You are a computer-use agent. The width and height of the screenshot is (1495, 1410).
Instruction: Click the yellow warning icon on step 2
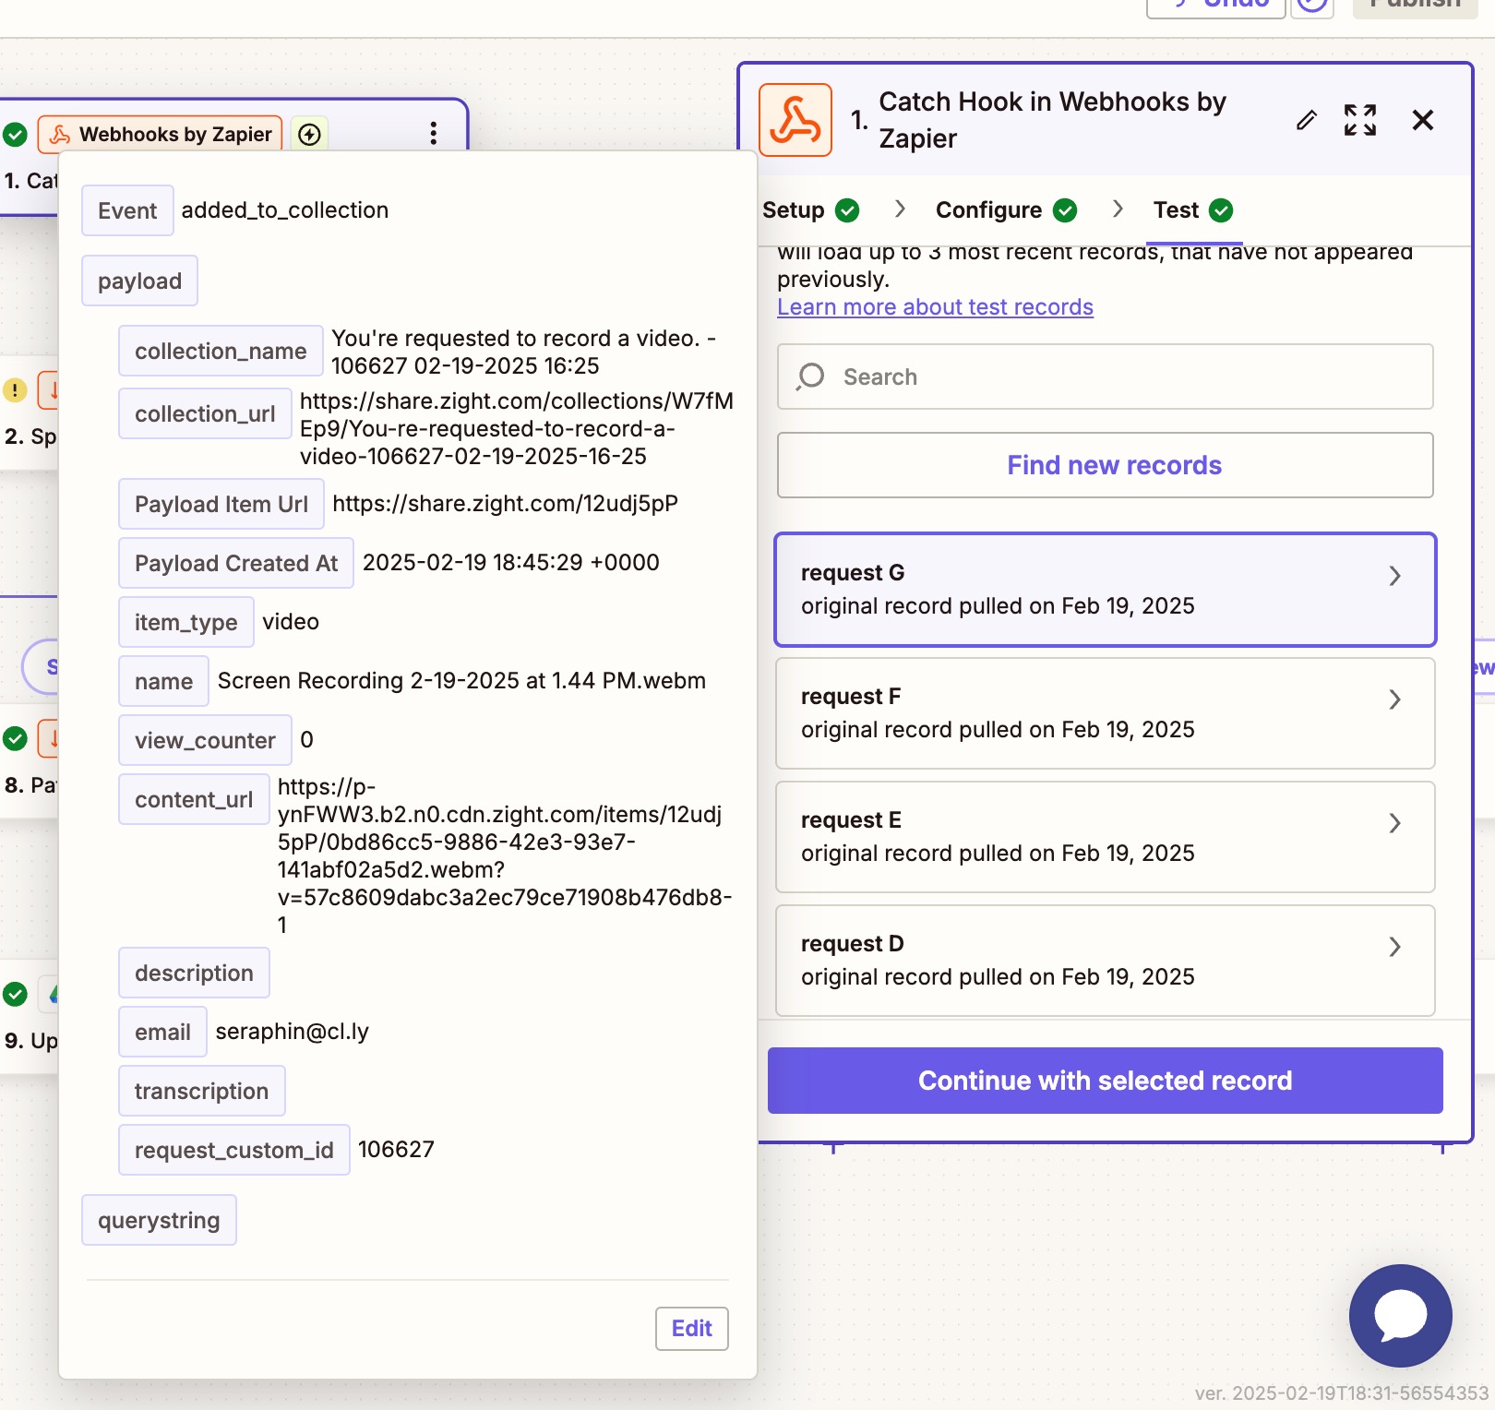tap(15, 390)
